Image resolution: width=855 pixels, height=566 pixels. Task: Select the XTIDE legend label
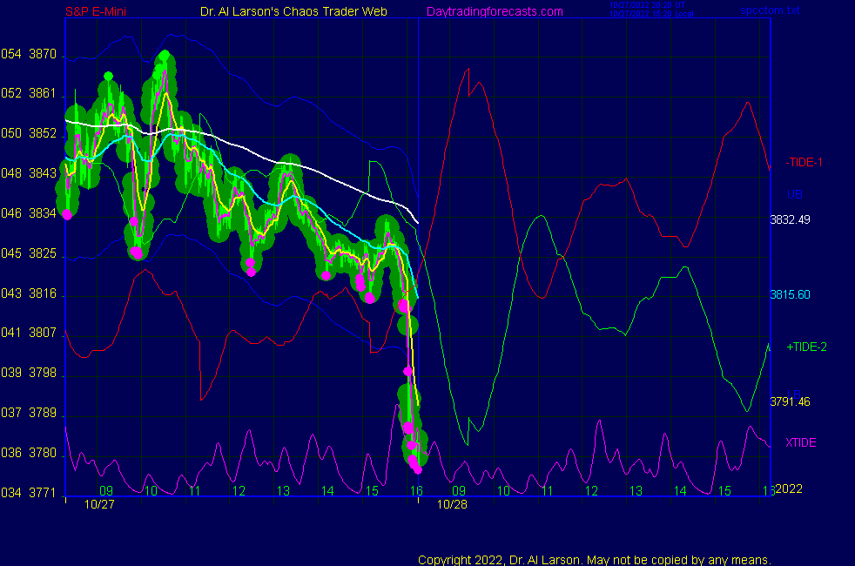coord(801,442)
